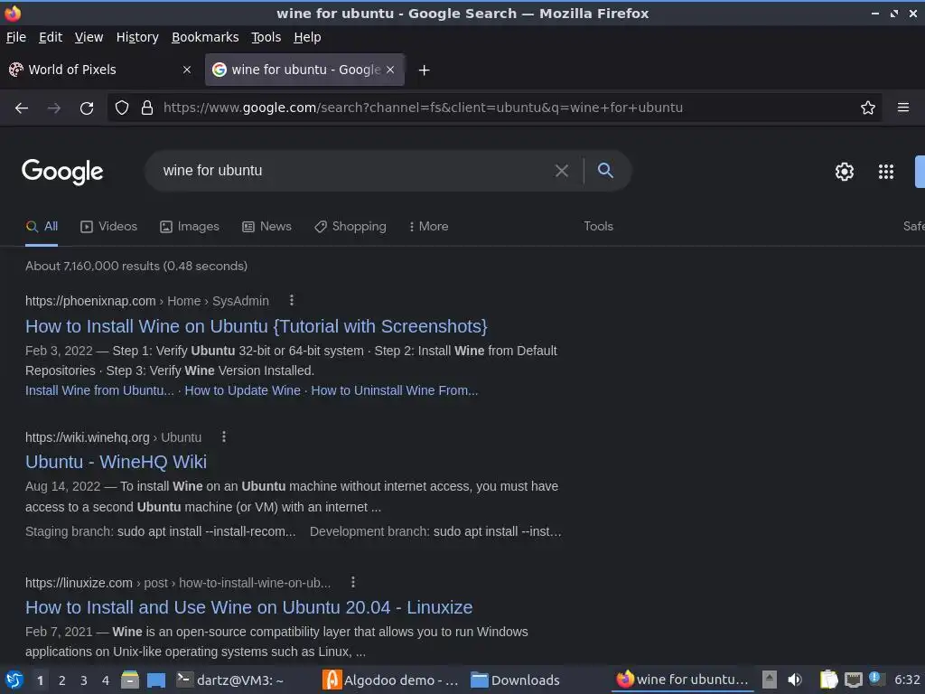The height and width of the screenshot is (694, 925).
Task: Click the update notification tray icon
Action: (x=875, y=679)
